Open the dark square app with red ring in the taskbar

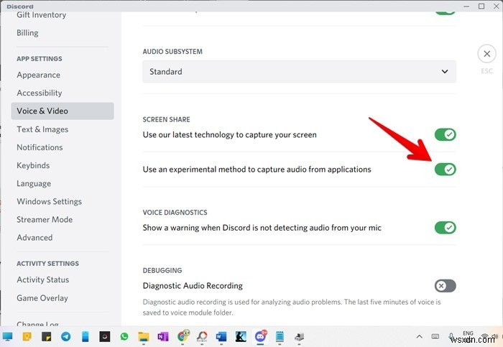(105, 337)
